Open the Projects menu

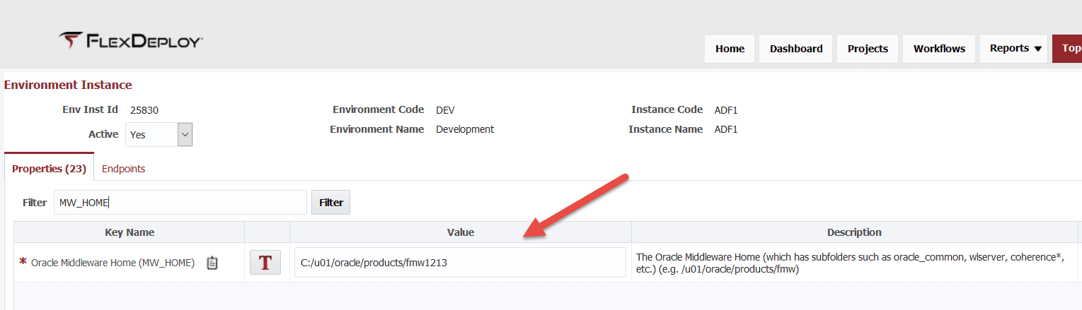(868, 49)
